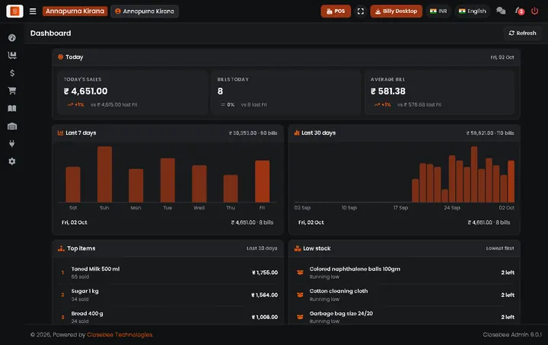Click the power logout icon
The width and height of the screenshot is (548, 345).
[534, 11]
